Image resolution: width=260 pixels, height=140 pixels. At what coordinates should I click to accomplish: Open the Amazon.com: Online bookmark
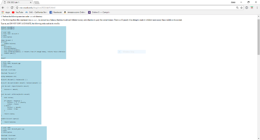tap(75, 12)
